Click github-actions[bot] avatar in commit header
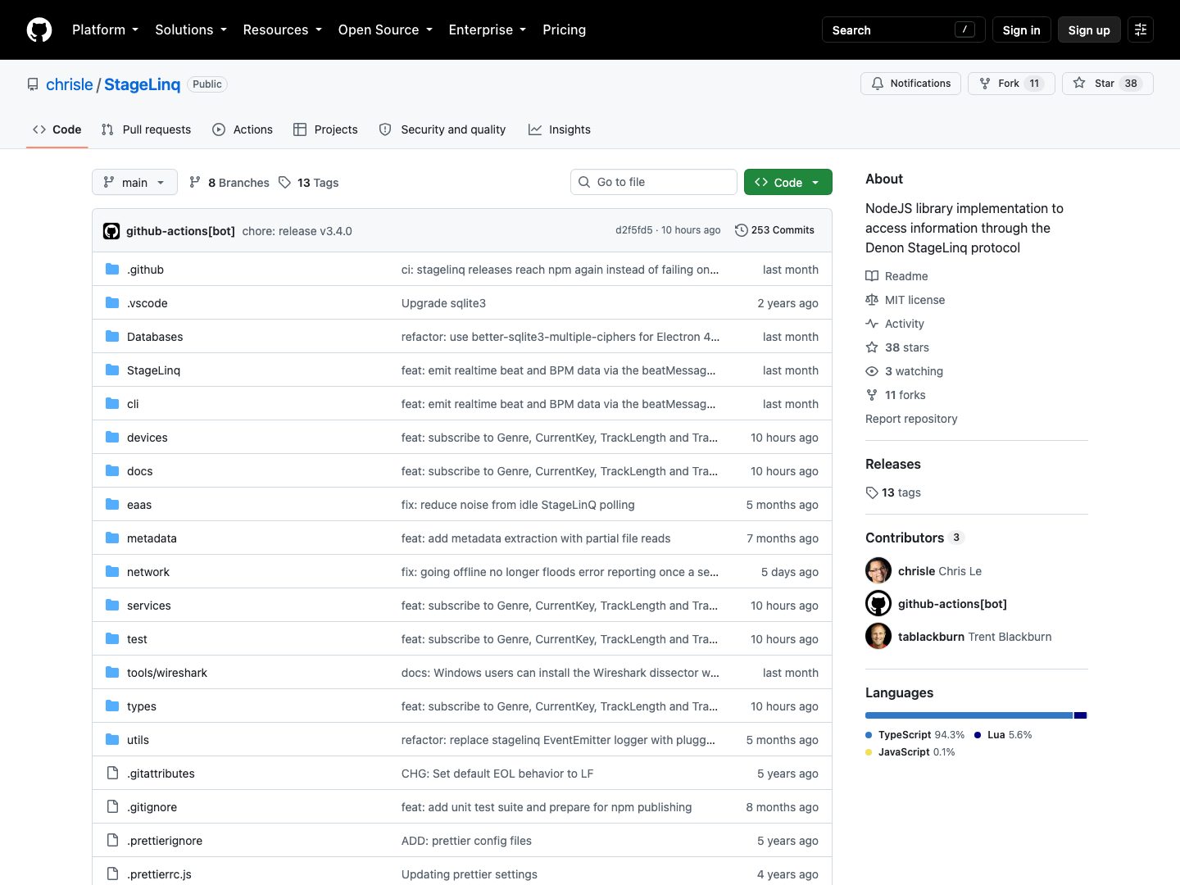 [111, 231]
